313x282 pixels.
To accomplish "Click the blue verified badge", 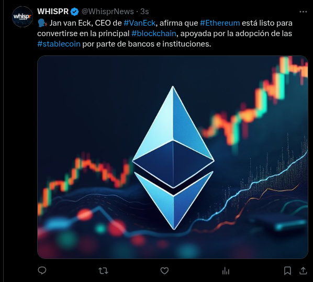I will click(74, 12).
